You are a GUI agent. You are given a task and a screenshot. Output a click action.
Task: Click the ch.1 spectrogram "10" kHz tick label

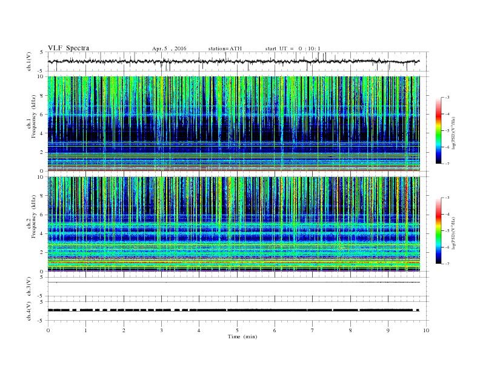point(41,76)
